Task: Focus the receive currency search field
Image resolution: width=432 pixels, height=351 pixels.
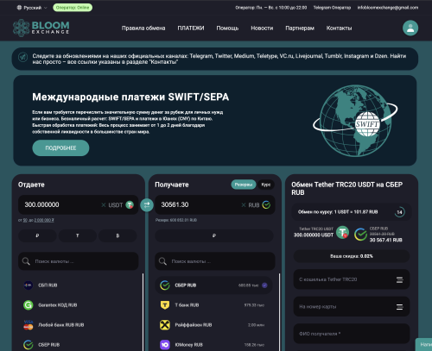Action: tap(215, 261)
